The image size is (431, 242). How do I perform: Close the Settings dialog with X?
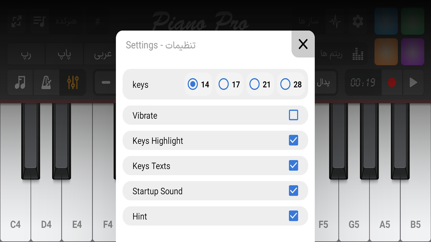pos(303,44)
